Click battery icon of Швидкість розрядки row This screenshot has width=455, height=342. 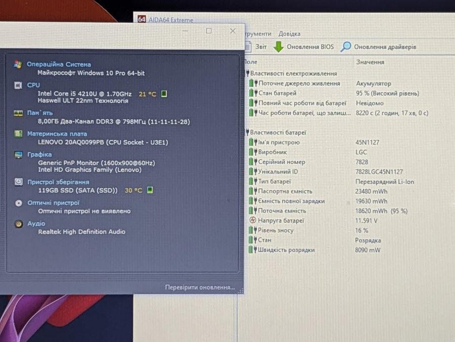point(253,250)
